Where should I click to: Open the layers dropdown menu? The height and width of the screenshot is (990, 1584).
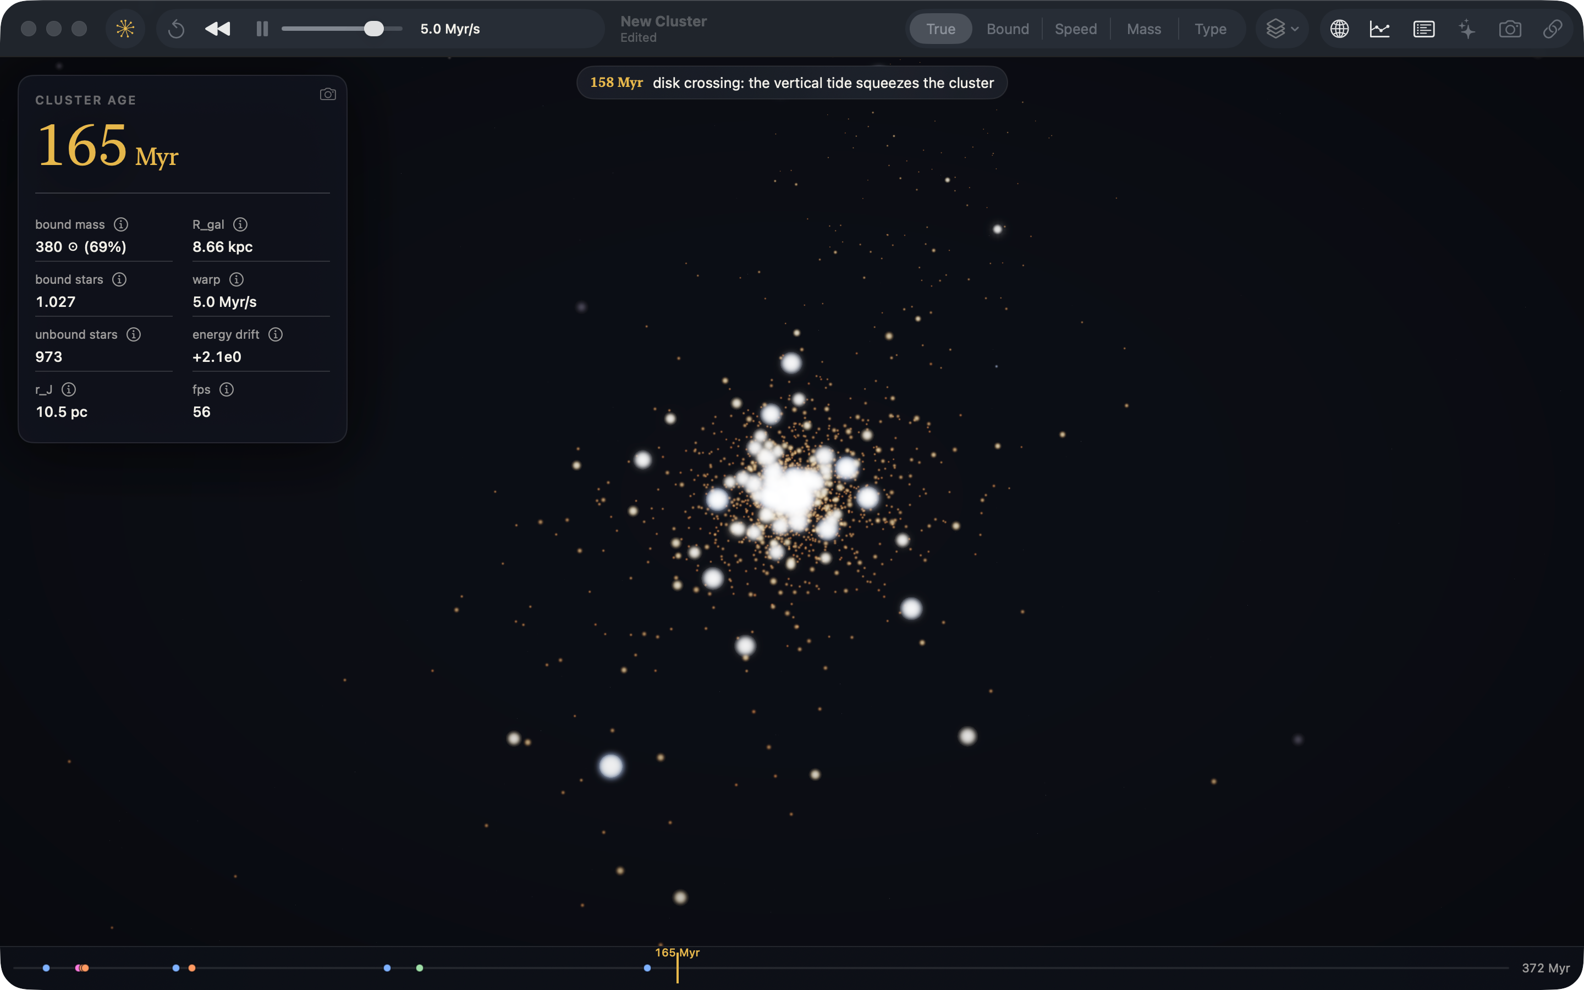coord(1281,29)
